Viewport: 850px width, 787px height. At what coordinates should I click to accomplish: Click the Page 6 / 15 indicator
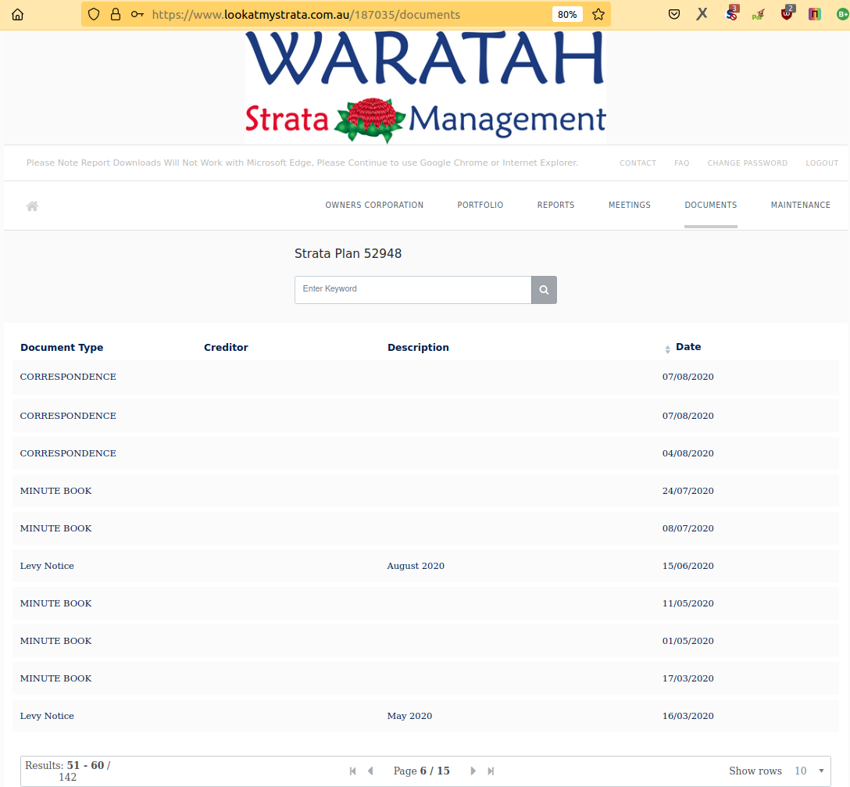point(422,771)
